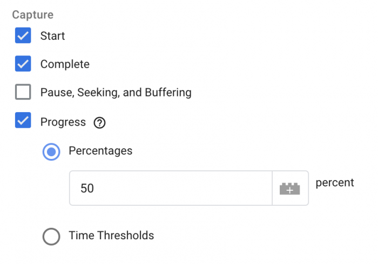
Task: Disable the Progress checkbox
Action: [23, 120]
